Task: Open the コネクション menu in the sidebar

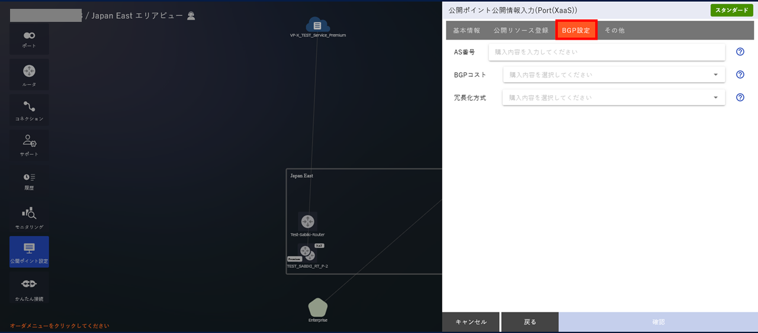Action: coord(29,110)
